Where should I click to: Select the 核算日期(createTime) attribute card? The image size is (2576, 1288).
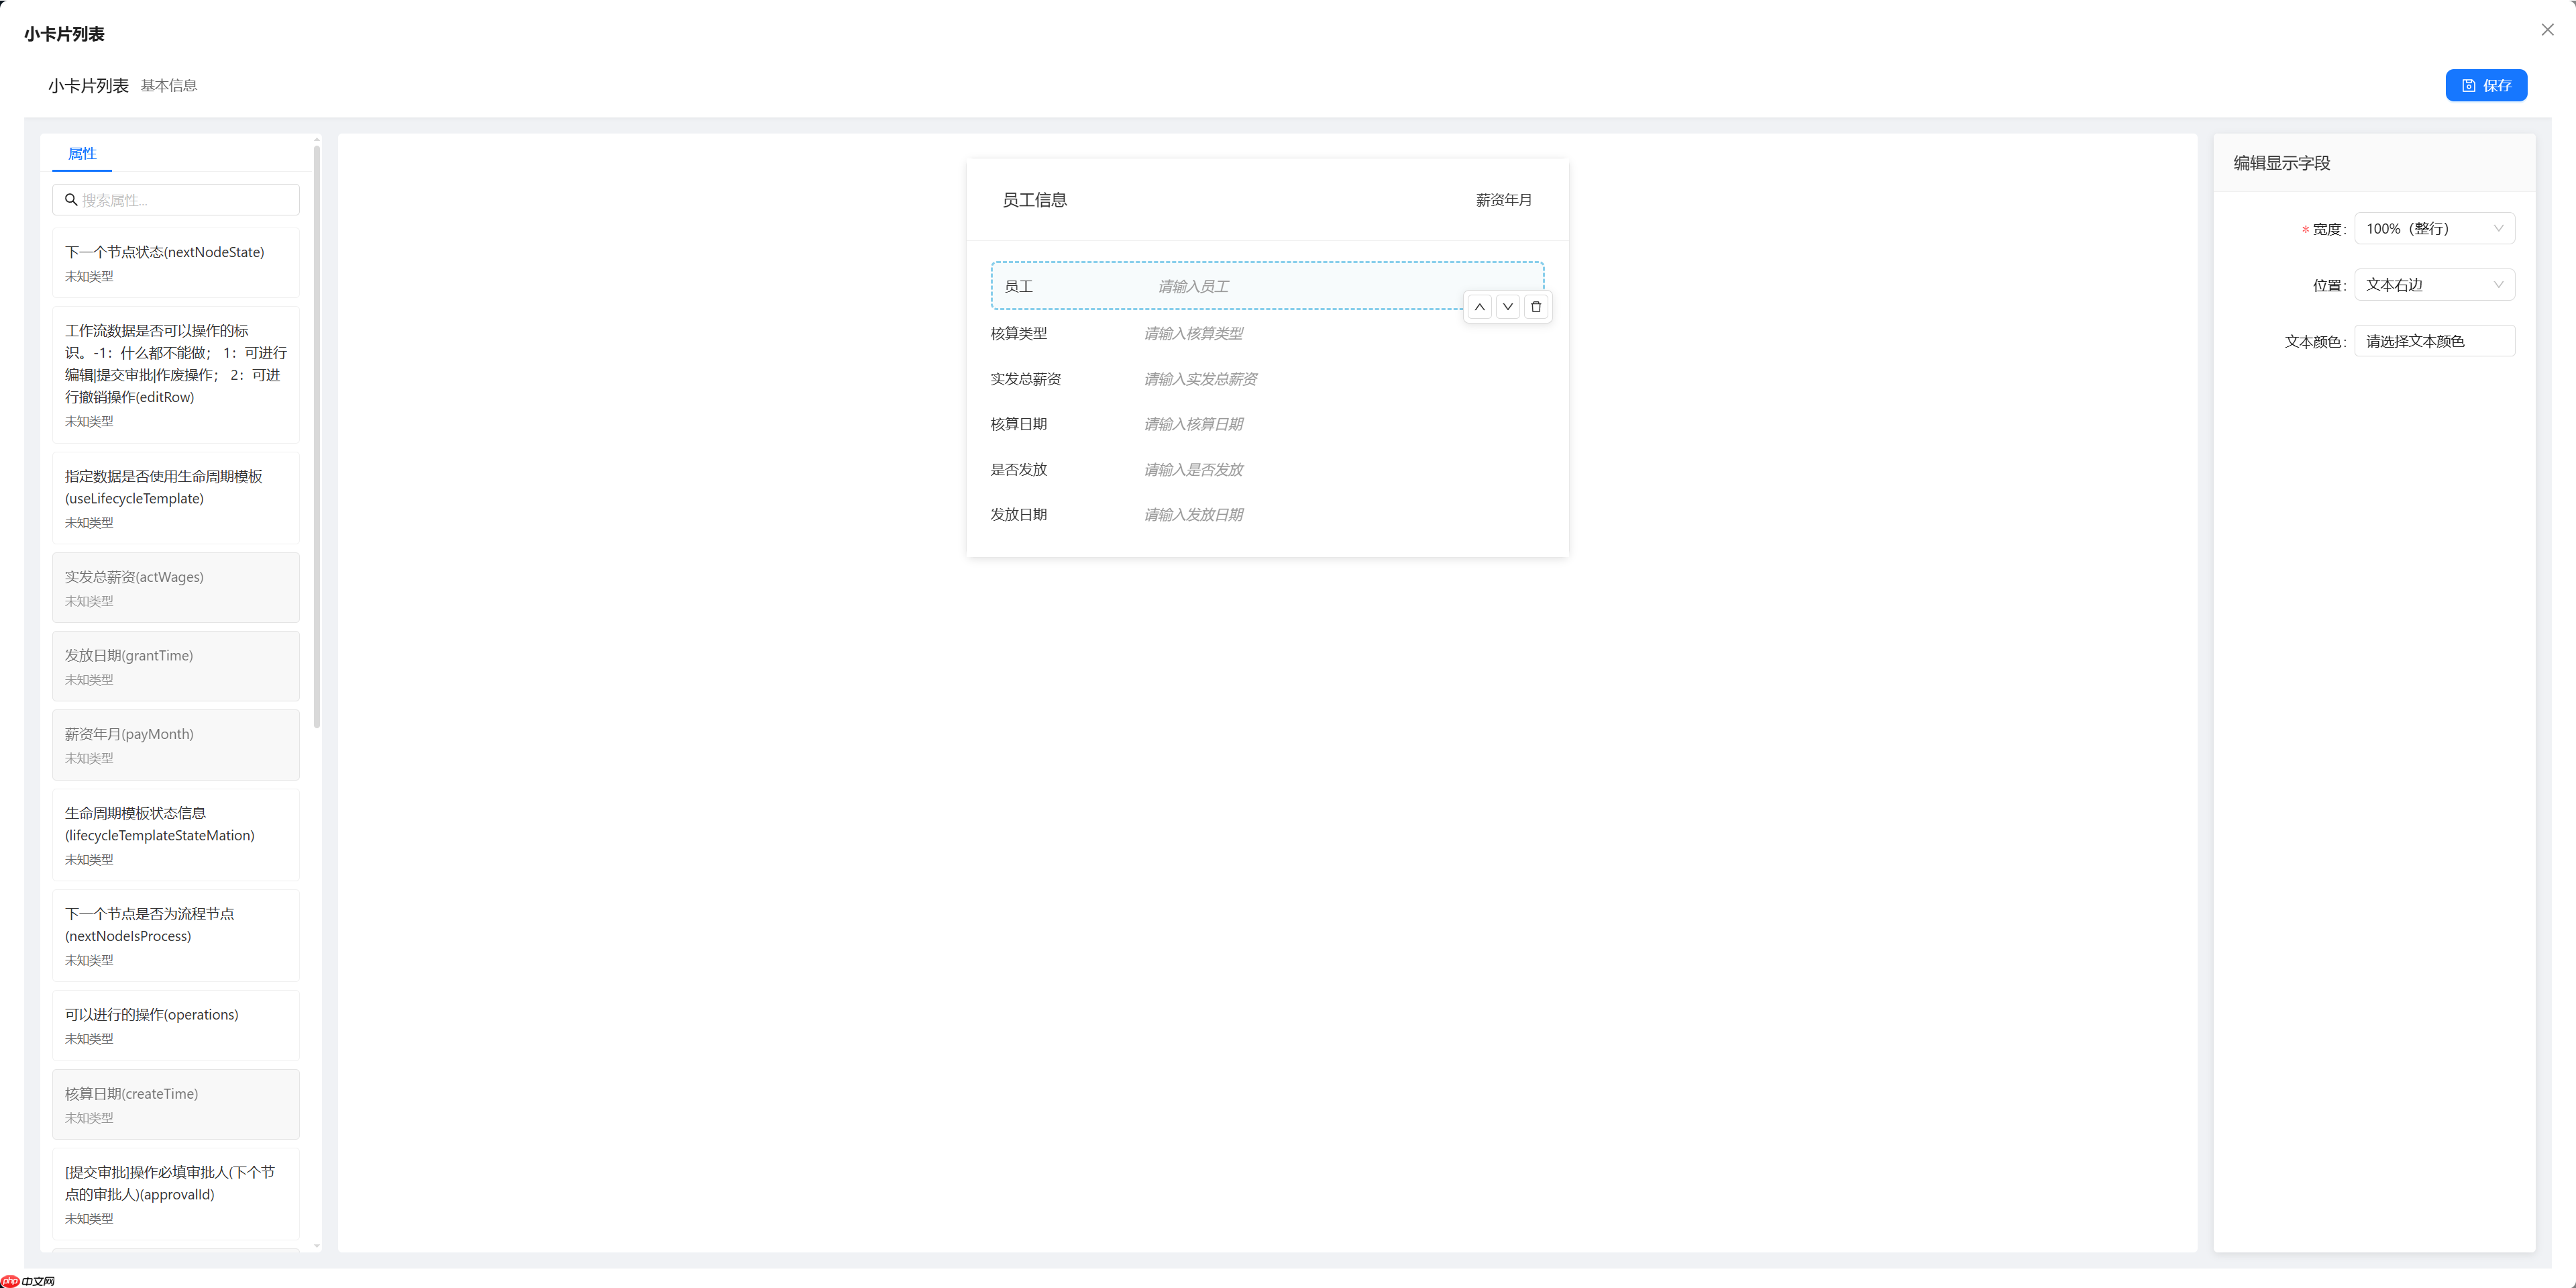tap(176, 1105)
